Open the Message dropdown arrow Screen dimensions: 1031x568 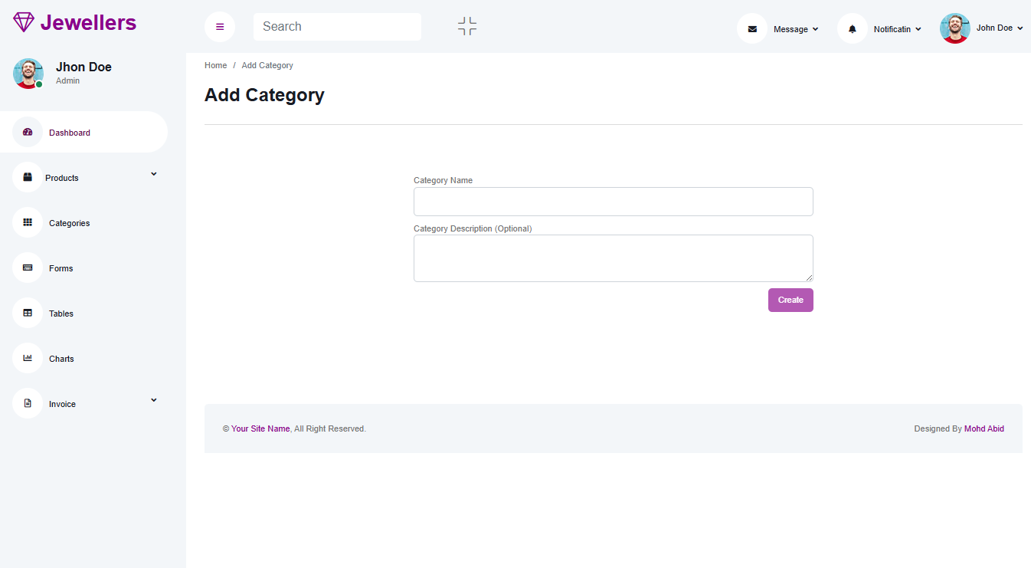click(x=815, y=29)
